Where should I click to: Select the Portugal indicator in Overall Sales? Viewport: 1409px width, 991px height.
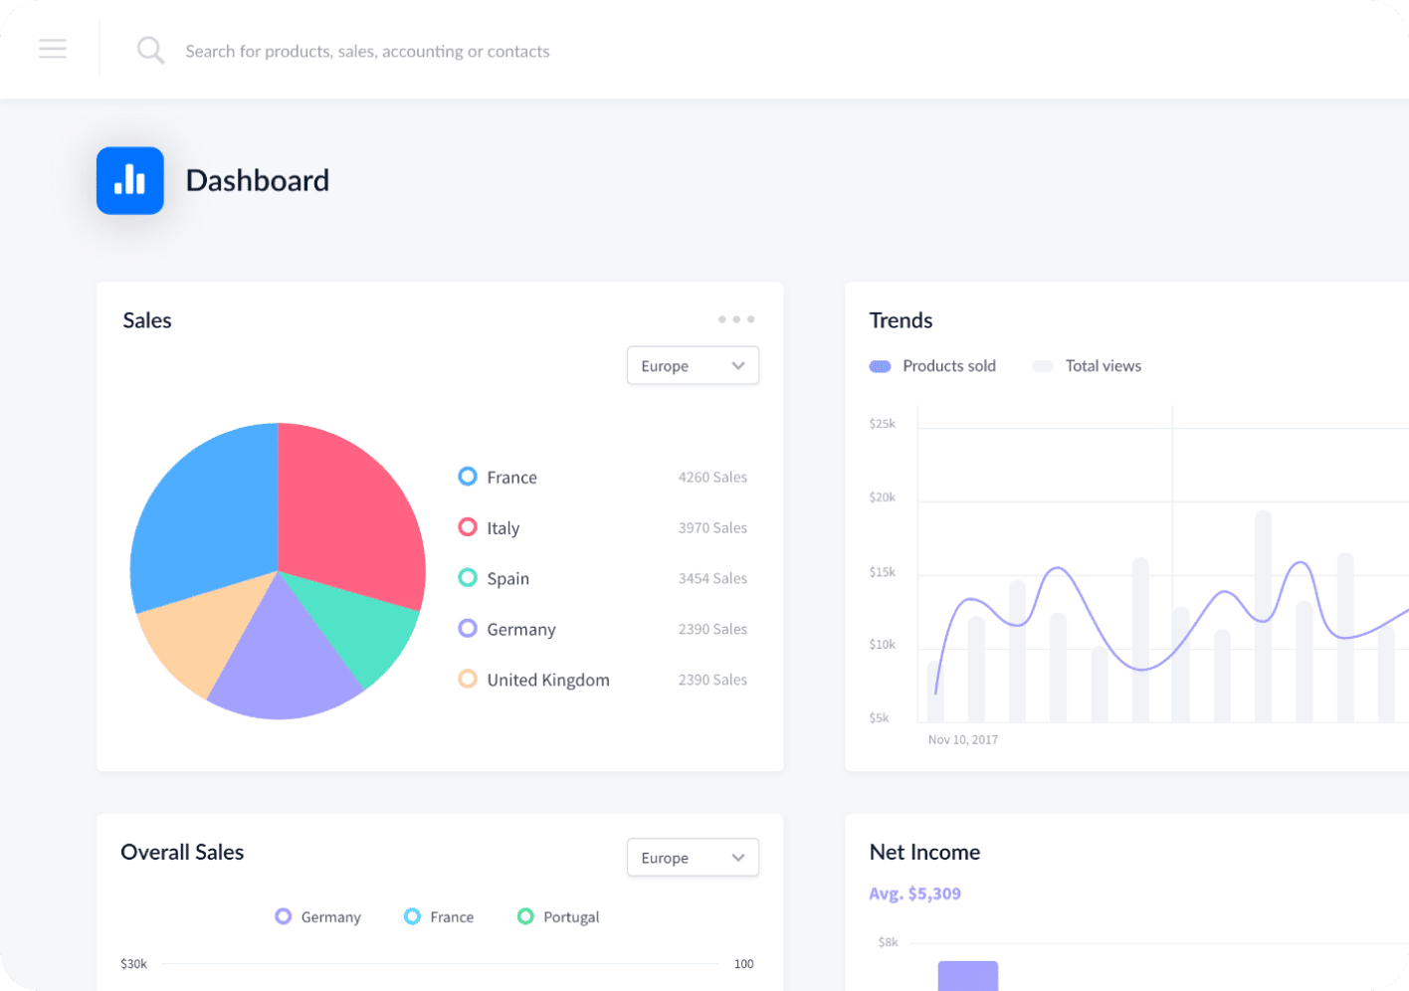(x=525, y=916)
